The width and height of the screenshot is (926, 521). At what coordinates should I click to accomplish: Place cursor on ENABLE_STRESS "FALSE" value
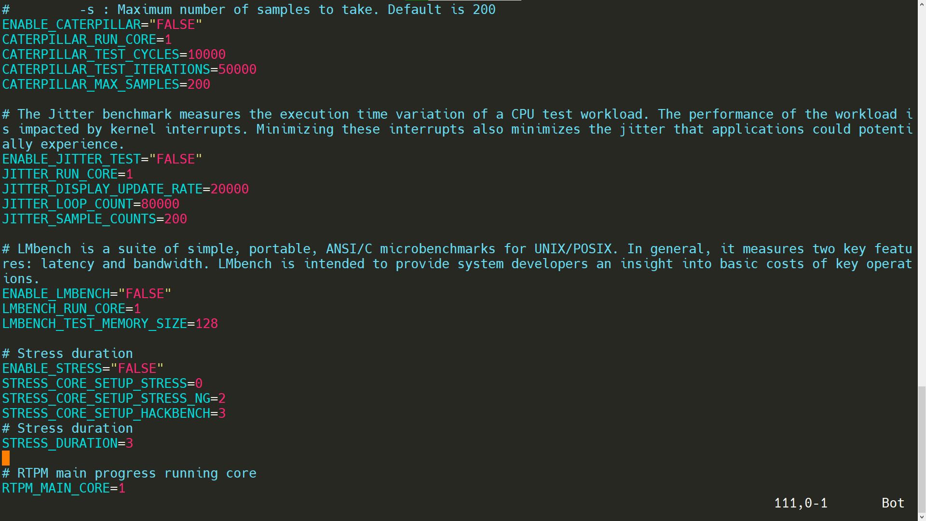click(x=137, y=369)
